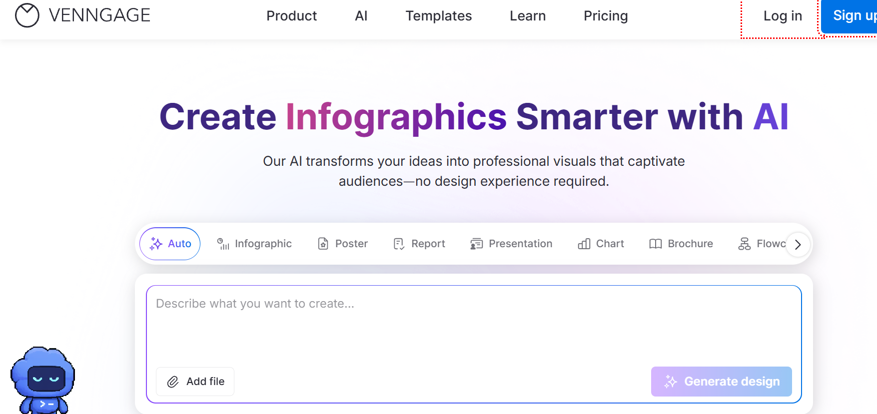The image size is (877, 414).
Task: Switch to the Presentation design type
Action: point(511,244)
